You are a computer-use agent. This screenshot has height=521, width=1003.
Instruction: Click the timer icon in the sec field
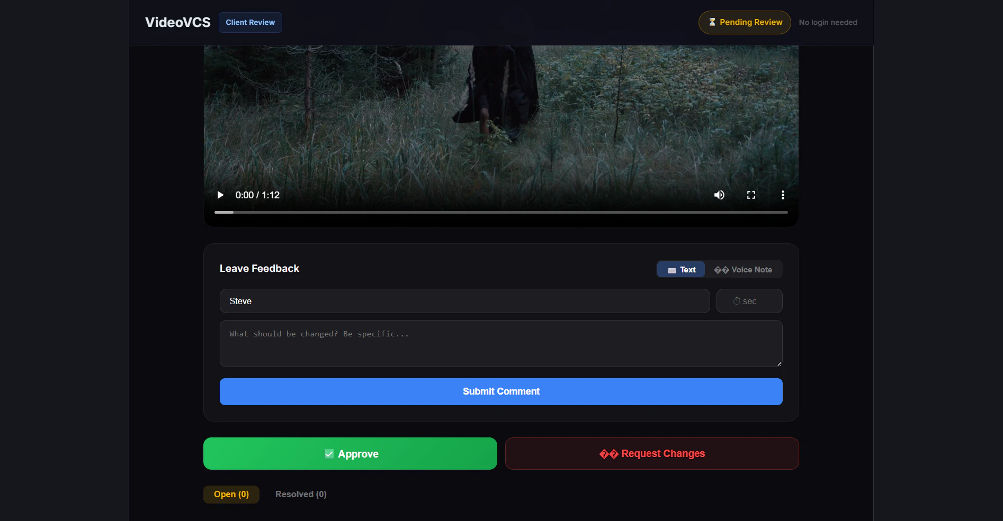[x=737, y=301]
